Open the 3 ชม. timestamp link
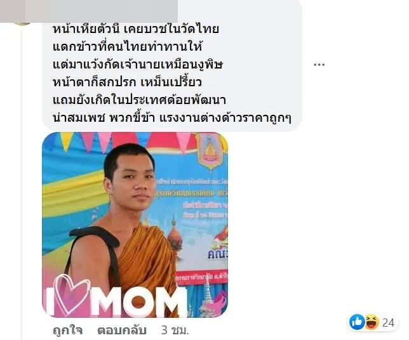 (x=175, y=330)
